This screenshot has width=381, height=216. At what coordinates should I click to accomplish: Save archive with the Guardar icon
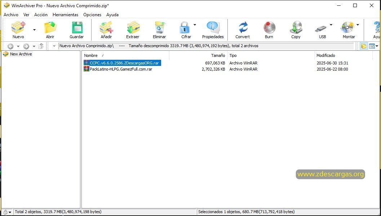coord(77,27)
